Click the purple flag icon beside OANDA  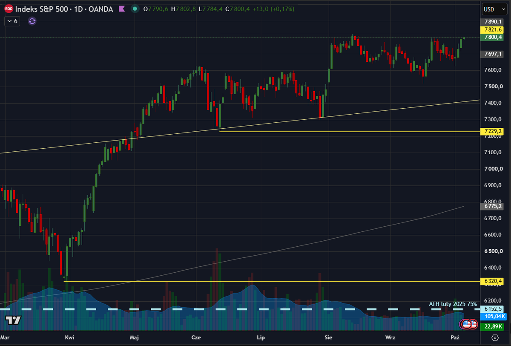(x=121, y=9)
